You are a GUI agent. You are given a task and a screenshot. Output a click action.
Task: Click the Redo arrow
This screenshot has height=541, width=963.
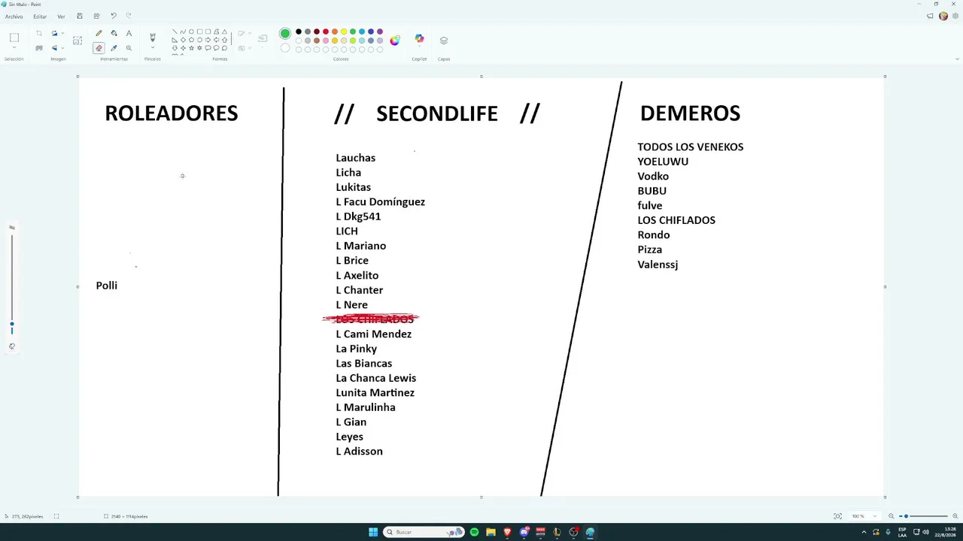pyautogui.click(x=129, y=16)
